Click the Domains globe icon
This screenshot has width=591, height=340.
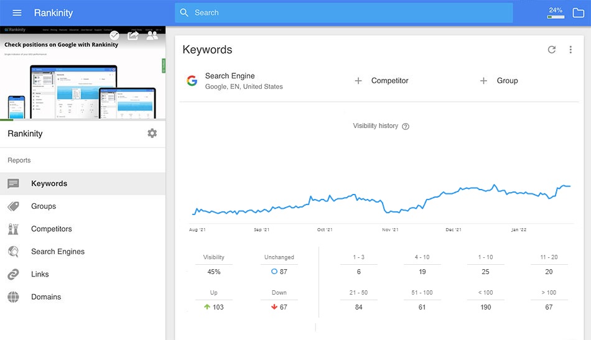[x=13, y=296]
